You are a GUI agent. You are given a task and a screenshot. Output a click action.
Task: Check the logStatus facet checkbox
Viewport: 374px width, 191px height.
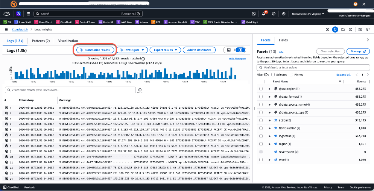[x=261, y=136]
